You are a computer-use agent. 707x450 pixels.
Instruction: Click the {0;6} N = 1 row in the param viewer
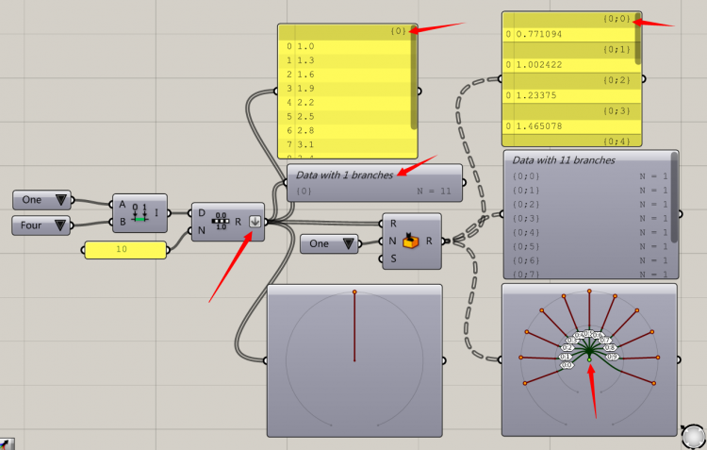[590, 260]
